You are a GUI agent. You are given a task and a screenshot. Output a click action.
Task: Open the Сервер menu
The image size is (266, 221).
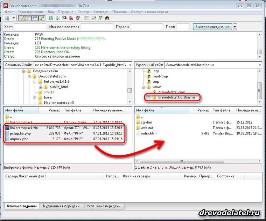click(x=83, y=12)
